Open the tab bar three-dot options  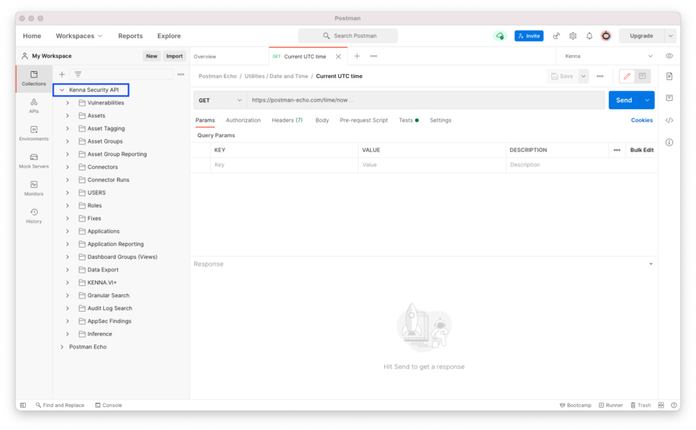pos(374,56)
